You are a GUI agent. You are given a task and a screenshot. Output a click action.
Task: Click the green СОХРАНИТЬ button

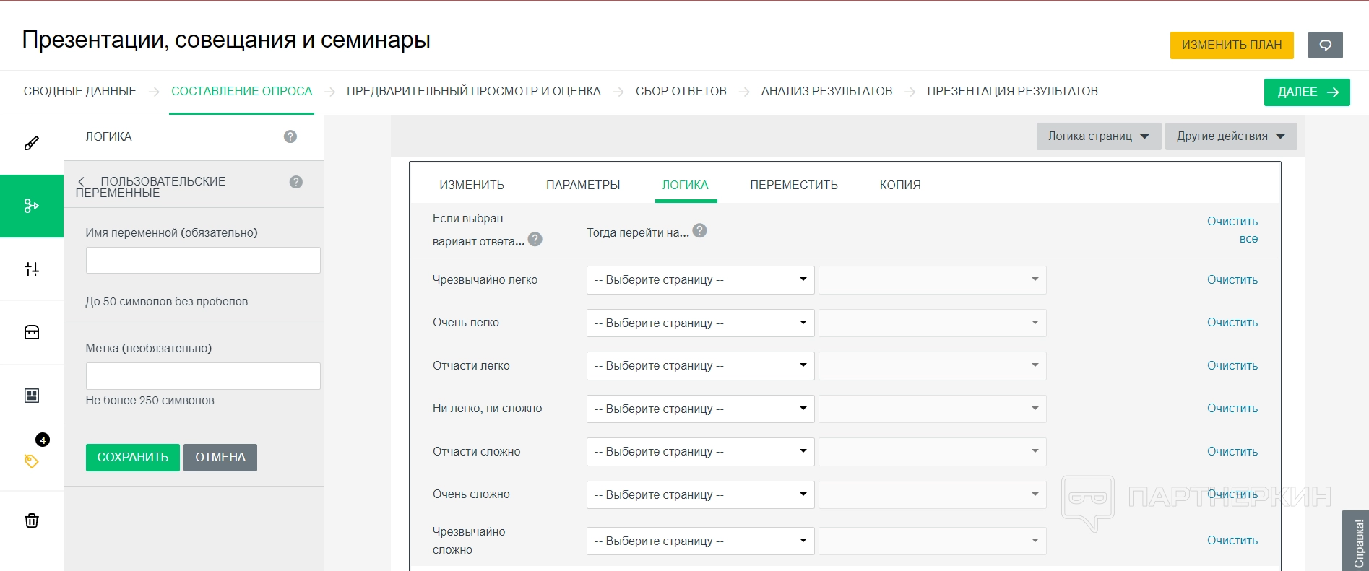[x=133, y=458]
